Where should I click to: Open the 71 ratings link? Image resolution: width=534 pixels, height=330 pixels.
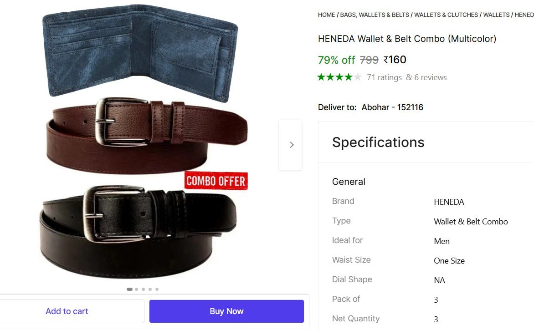(x=384, y=77)
